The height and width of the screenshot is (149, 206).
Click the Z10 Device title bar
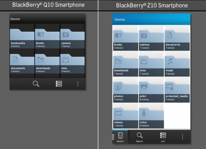[x=151, y=19]
